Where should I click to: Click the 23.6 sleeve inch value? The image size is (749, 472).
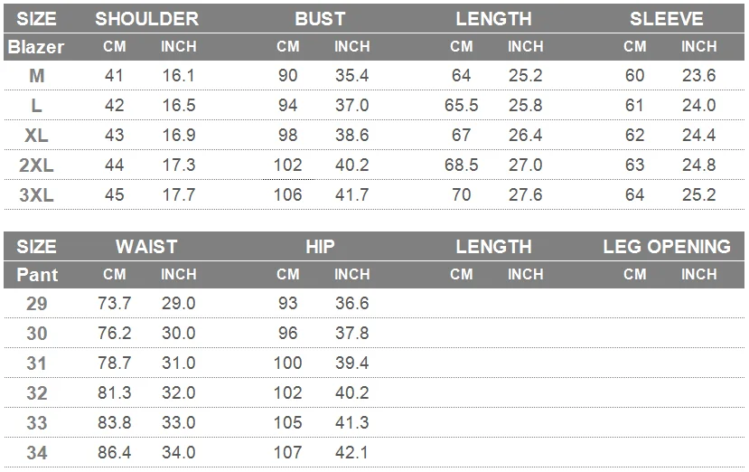698,76
